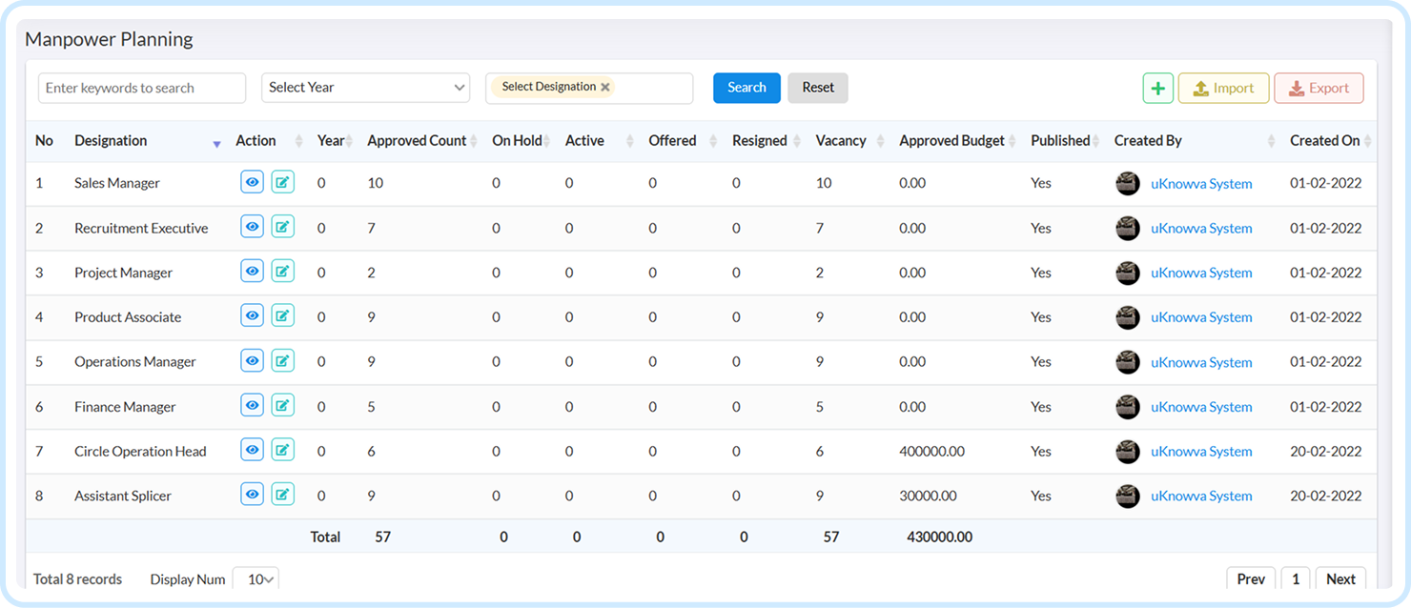Remove the Select Designation tag
The height and width of the screenshot is (608, 1411).
coord(605,87)
